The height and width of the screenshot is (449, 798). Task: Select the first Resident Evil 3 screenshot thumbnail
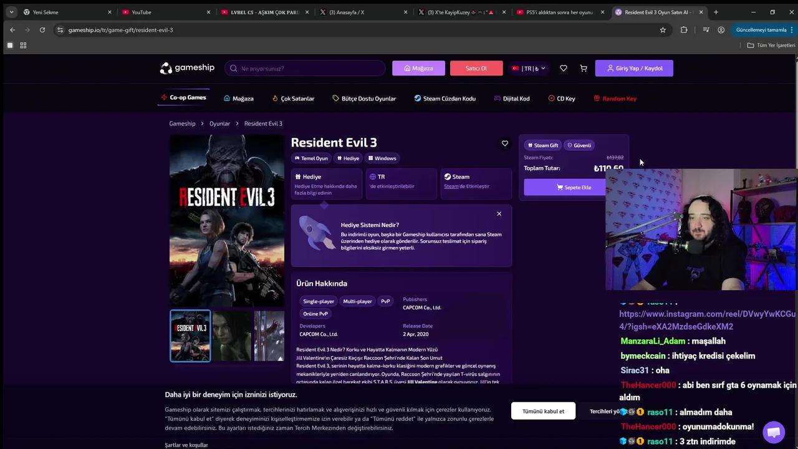pyautogui.click(x=190, y=336)
